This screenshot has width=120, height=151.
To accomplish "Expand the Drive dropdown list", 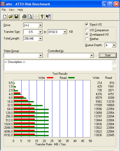I will click(40, 25).
